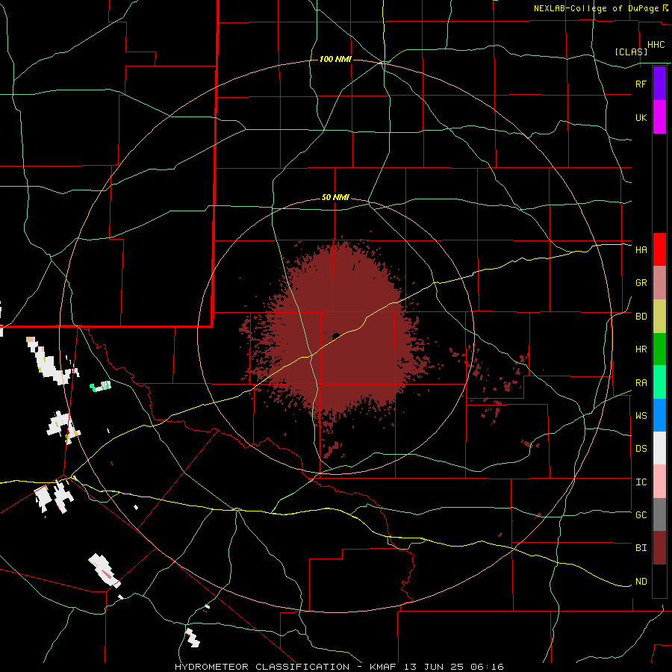
Task: Click the BI brown legend swatch
Action: click(659, 548)
